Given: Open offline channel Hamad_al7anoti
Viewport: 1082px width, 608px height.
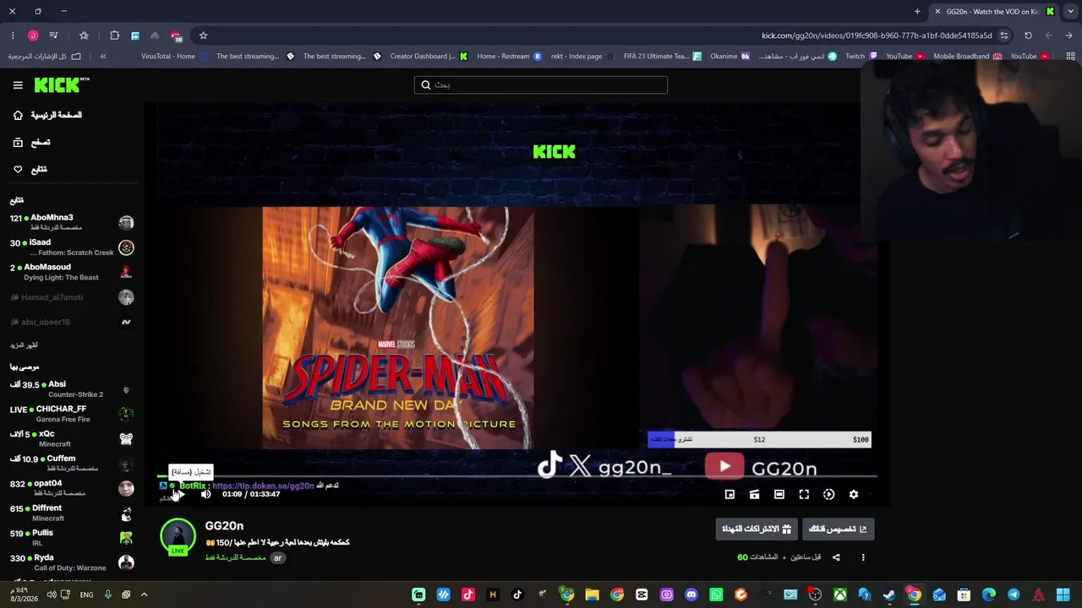Looking at the screenshot, I should (x=71, y=297).
